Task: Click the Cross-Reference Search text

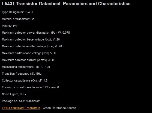Action: 59,108
